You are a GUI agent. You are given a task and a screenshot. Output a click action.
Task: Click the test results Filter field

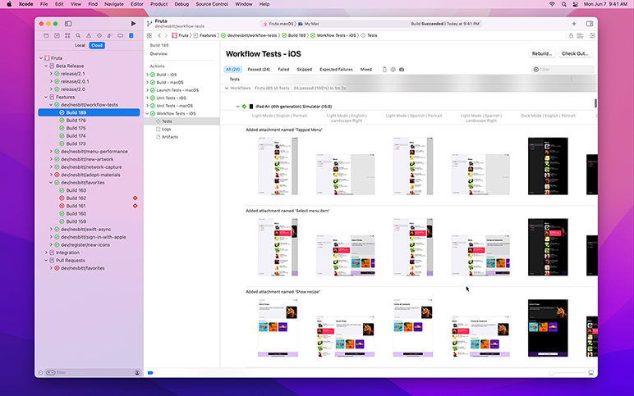(x=565, y=70)
